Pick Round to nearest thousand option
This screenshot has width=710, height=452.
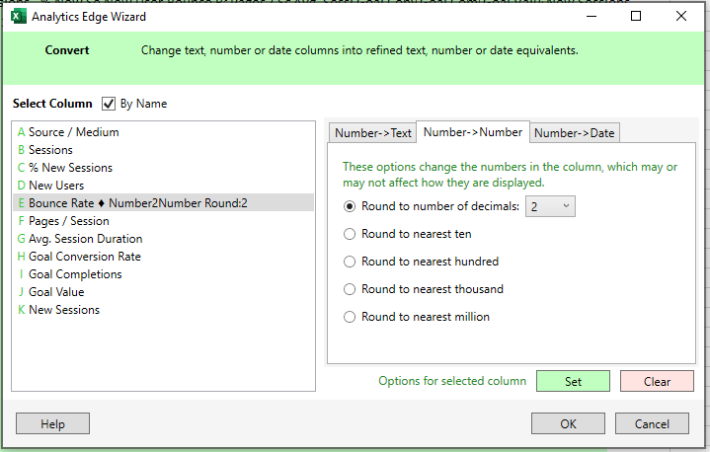[x=349, y=289]
